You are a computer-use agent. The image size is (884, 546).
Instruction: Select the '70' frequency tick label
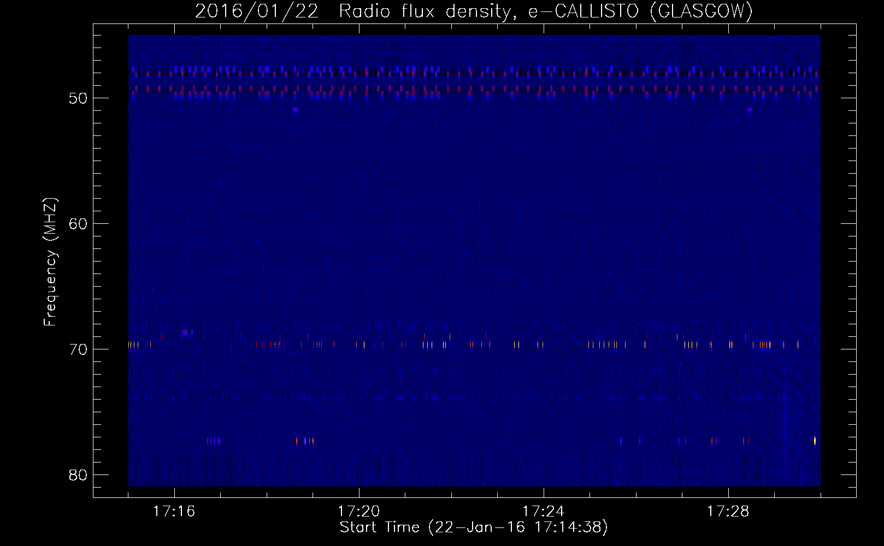pos(78,349)
